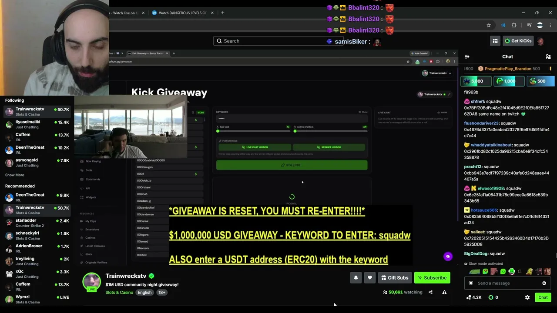Adjust the Sub luck slider
This screenshot has height=313, width=557.
point(253,131)
